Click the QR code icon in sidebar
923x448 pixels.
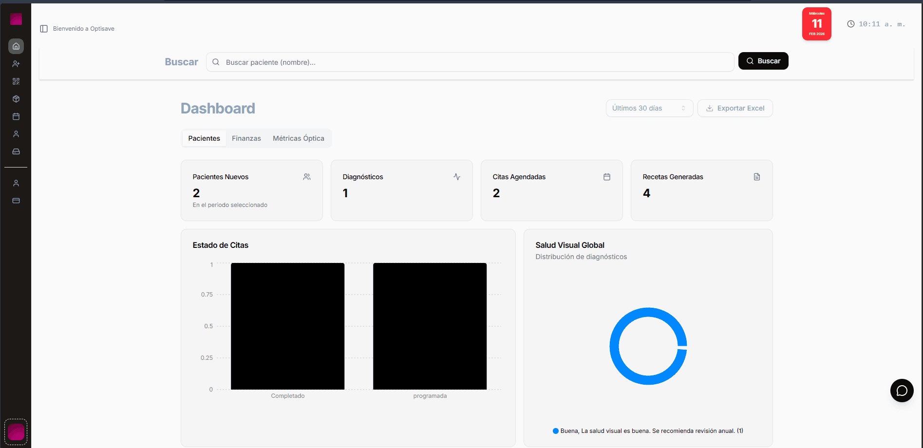[x=16, y=81]
